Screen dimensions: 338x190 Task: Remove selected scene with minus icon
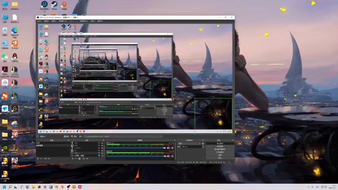(41, 159)
